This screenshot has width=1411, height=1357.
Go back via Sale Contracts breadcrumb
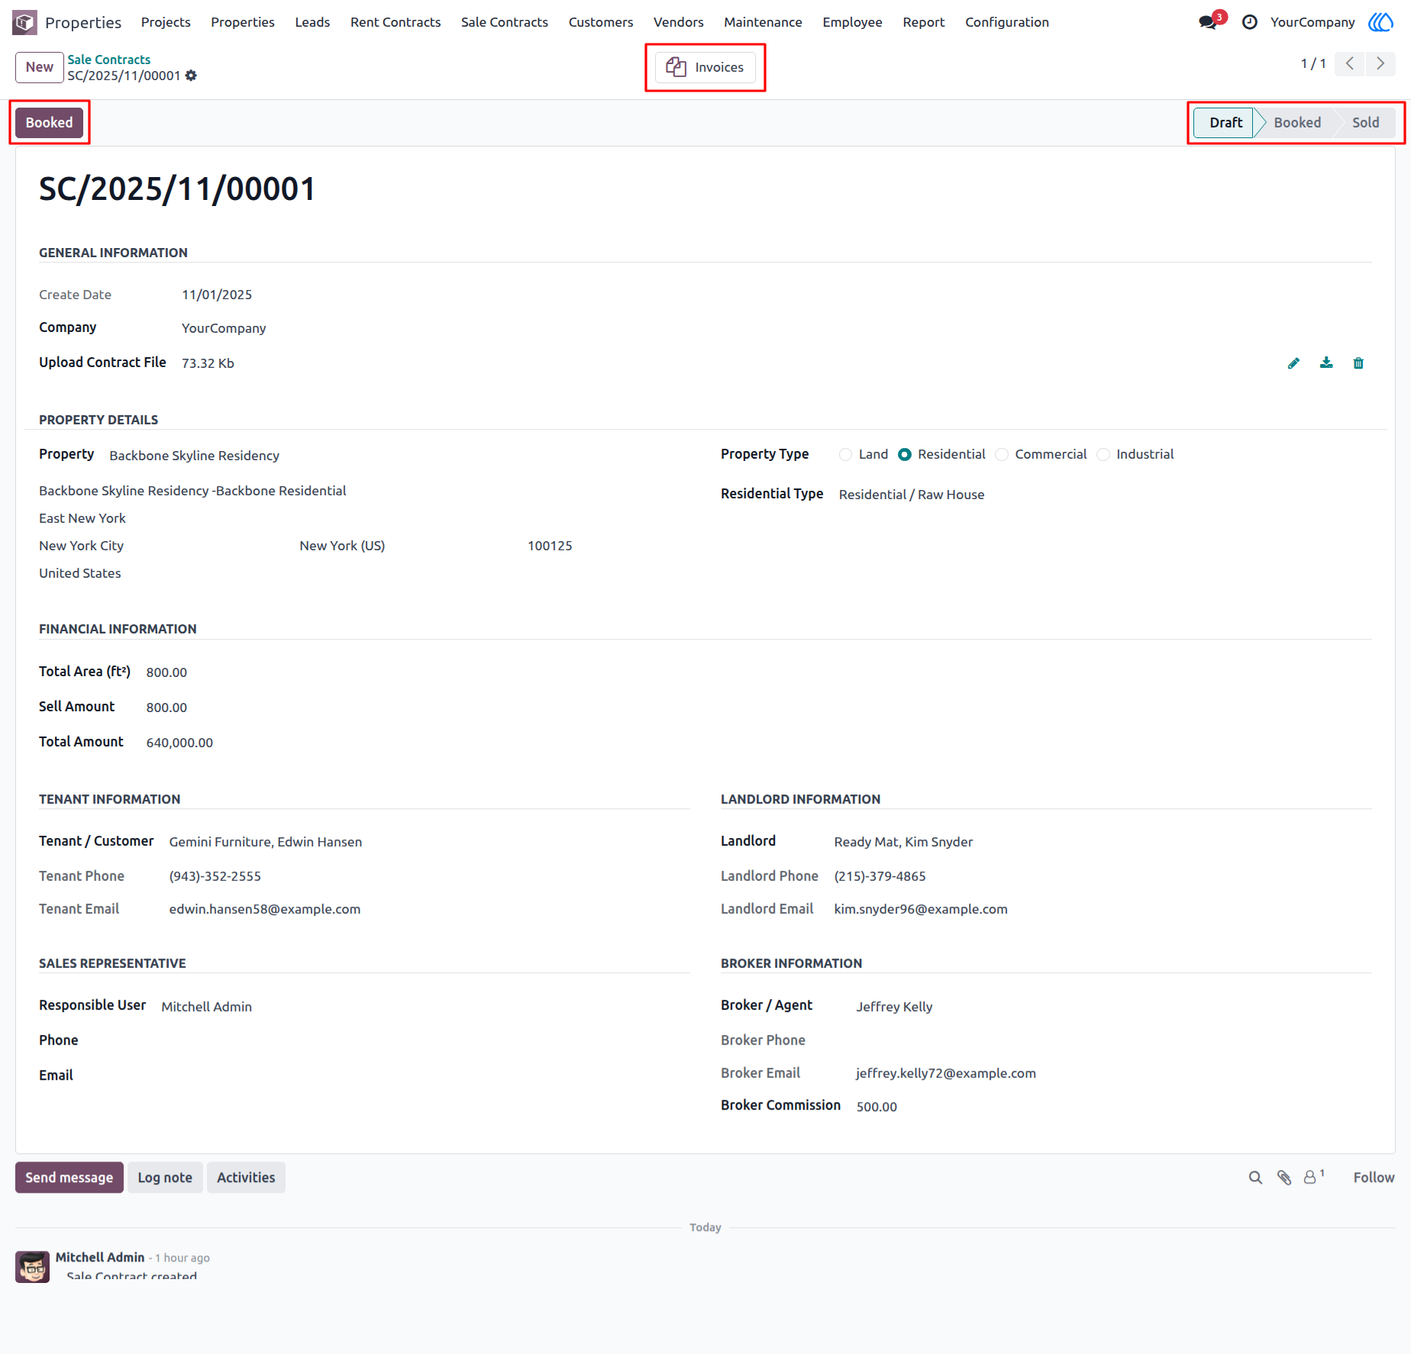pos(109,60)
